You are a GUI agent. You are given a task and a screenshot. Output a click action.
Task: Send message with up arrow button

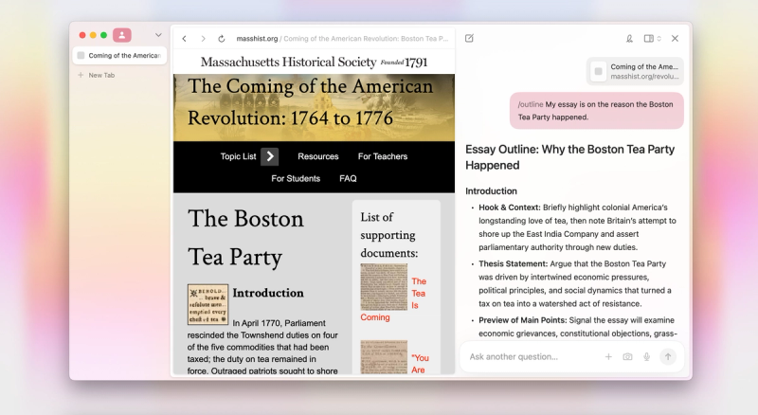tap(668, 356)
